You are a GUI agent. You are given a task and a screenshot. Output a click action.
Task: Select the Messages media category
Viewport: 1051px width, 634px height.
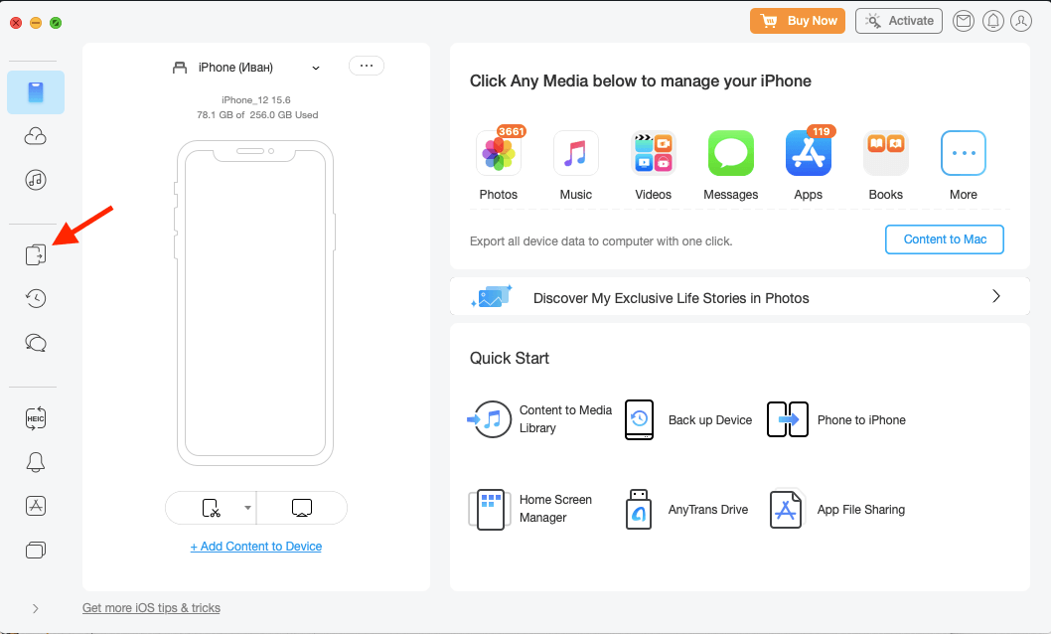click(x=730, y=153)
